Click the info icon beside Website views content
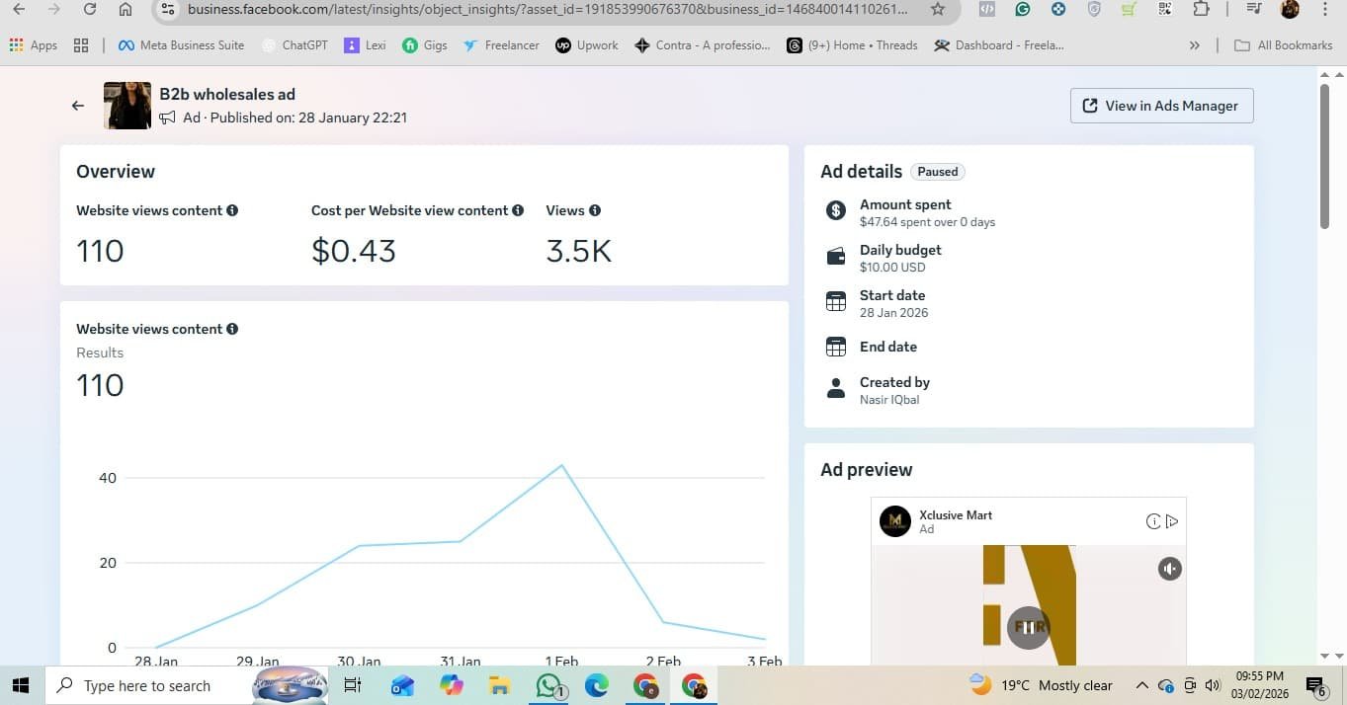This screenshot has height=705, width=1347. [232, 210]
